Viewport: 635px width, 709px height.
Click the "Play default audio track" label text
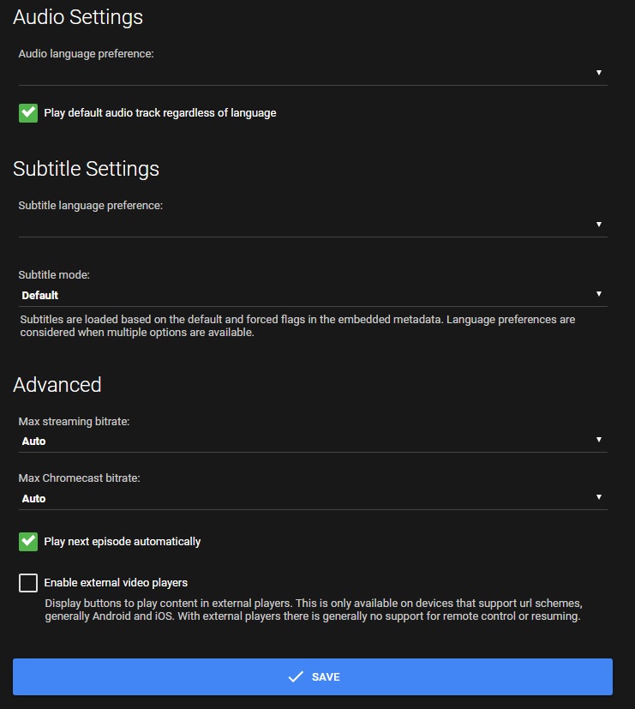pos(160,112)
